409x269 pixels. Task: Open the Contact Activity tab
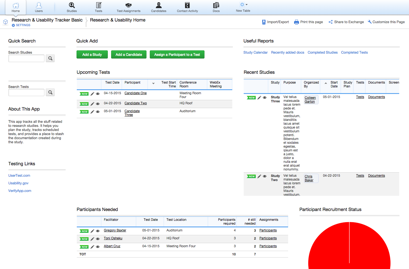[x=187, y=7]
